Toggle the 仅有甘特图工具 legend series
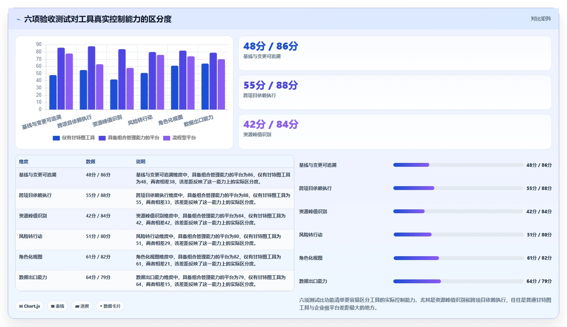The height and width of the screenshot is (327, 567). tap(74, 138)
